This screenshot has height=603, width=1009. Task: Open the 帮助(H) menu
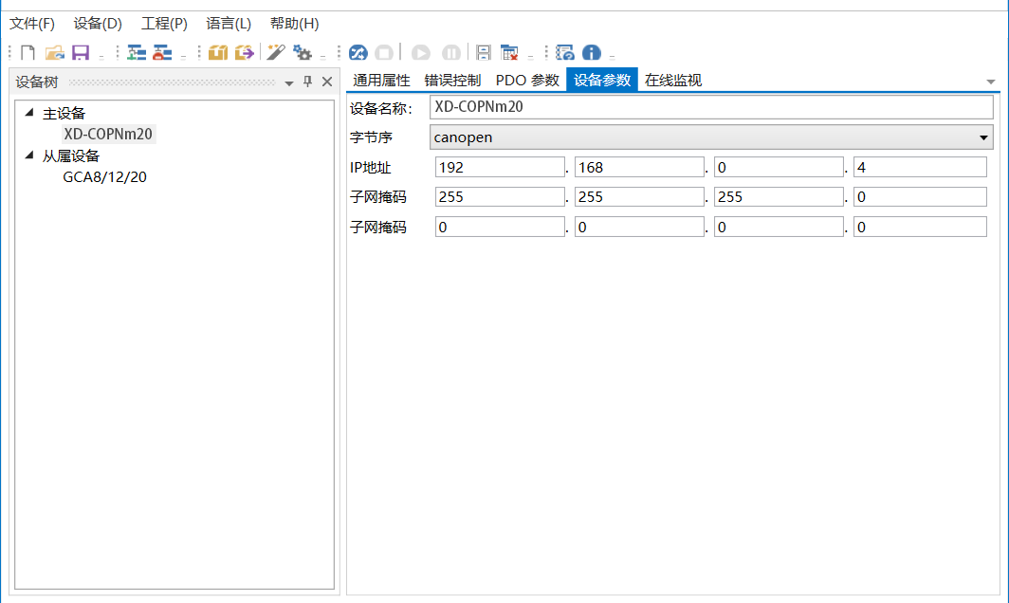click(294, 23)
